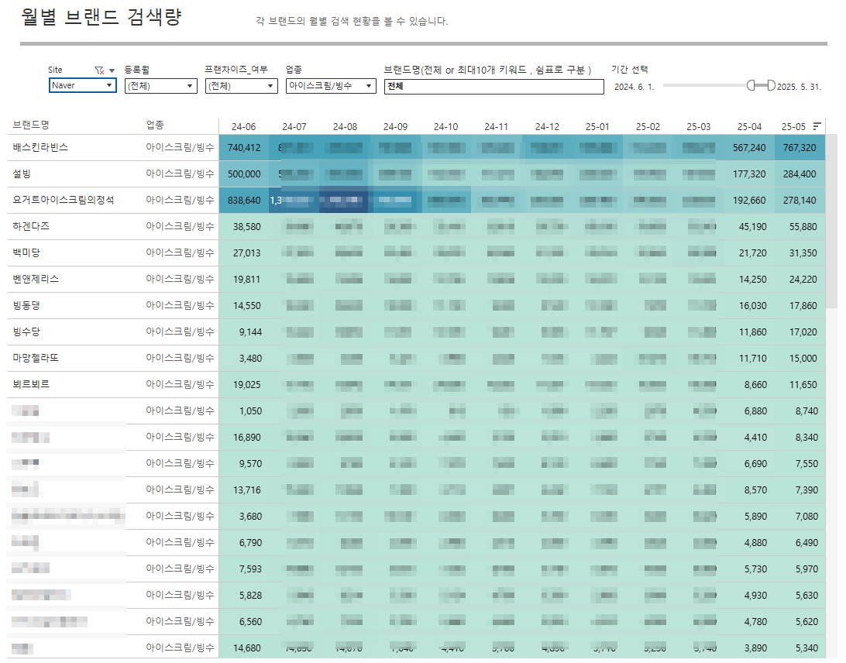Click the 월별 브랜드 검색량 dashboard title
Image resolution: width=846 pixels, height=663 pixels.
pyautogui.click(x=101, y=17)
